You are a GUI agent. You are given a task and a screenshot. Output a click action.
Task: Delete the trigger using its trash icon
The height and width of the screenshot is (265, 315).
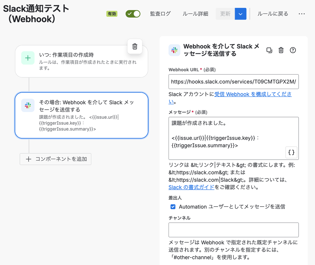(x=135, y=46)
